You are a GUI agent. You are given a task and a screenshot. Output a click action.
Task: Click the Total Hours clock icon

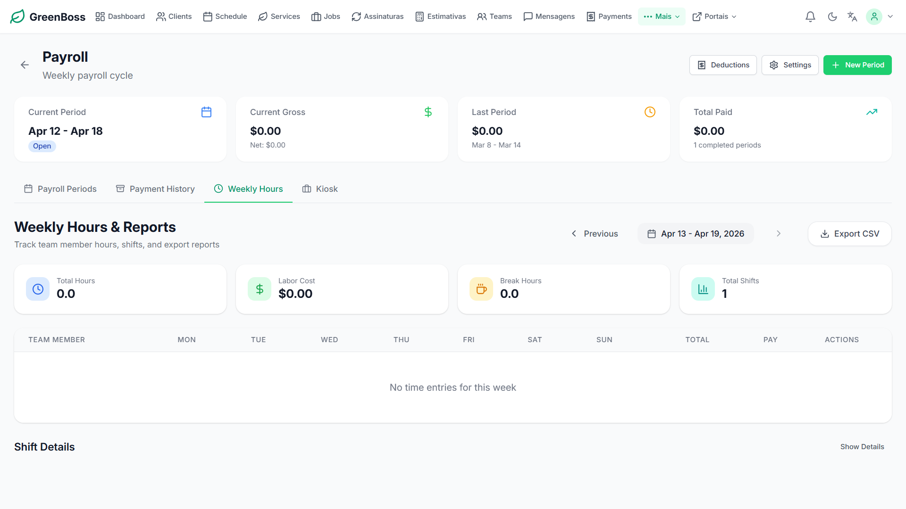tap(38, 289)
